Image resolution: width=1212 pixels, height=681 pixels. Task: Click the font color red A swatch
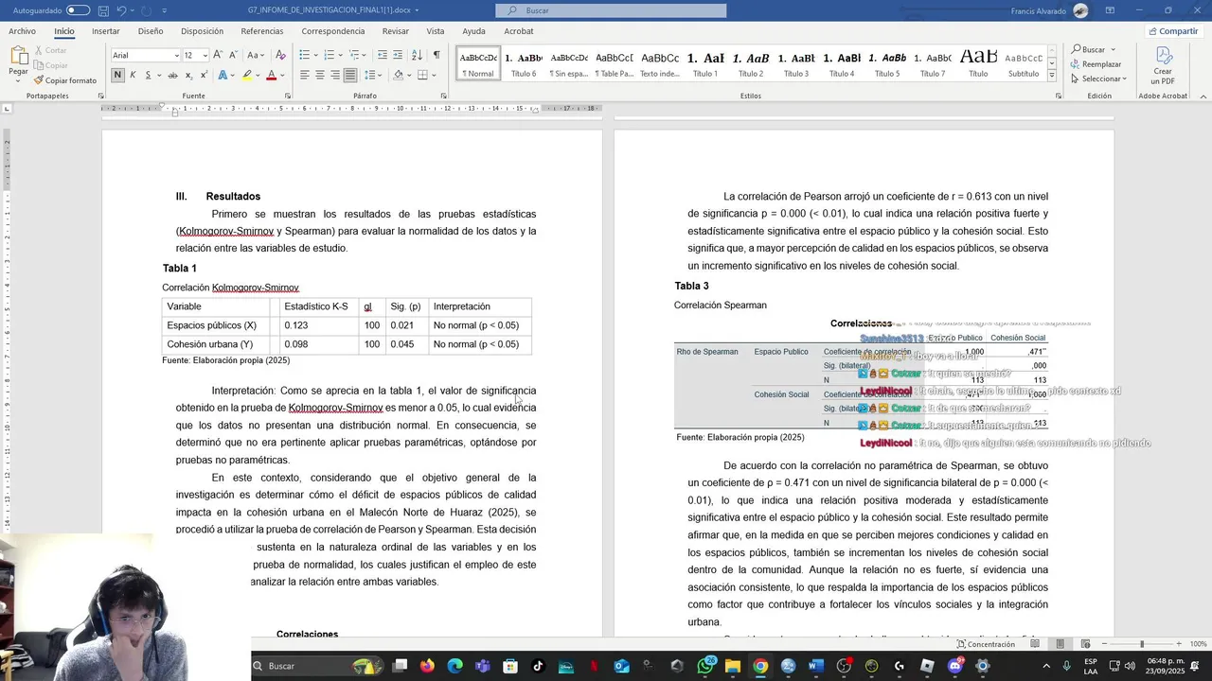pos(271,75)
